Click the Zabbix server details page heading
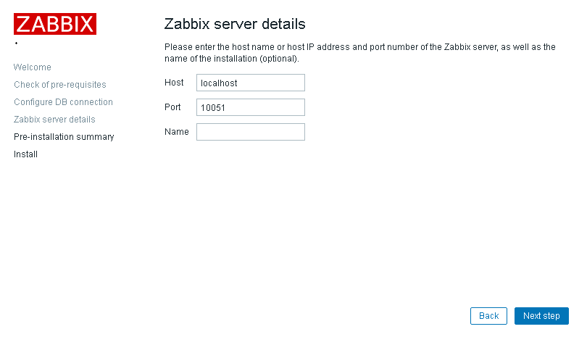The width and height of the screenshot is (587, 337). tap(235, 24)
